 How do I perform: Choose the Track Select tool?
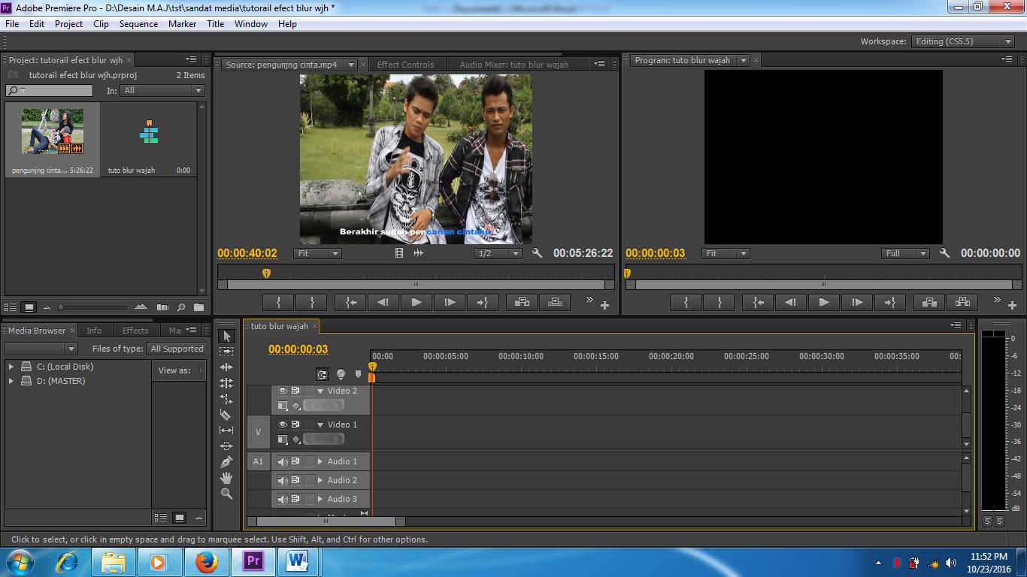point(226,352)
